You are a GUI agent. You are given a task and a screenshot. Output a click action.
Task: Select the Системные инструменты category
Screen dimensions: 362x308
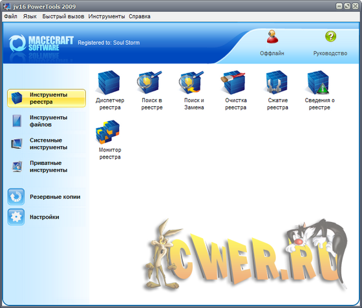click(x=47, y=144)
